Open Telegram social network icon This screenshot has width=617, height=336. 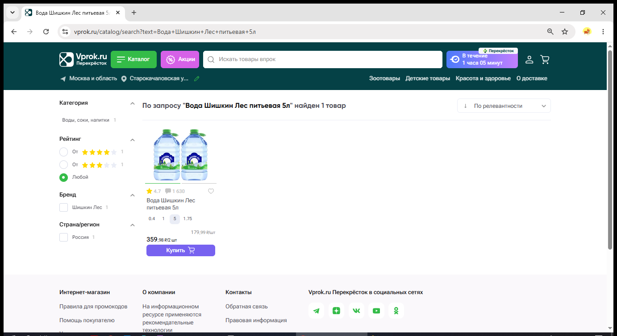click(317, 311)
